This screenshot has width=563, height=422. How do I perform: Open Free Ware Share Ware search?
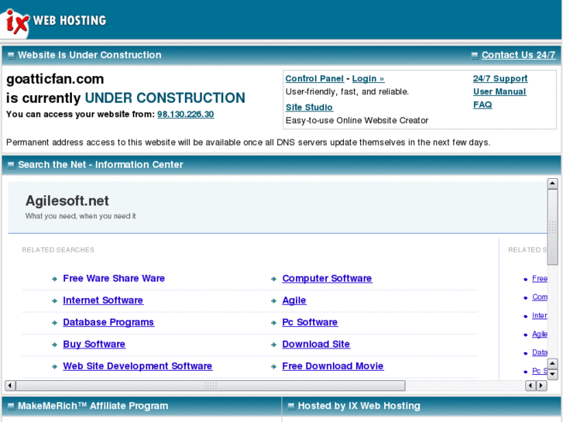(x=114, y=278)
